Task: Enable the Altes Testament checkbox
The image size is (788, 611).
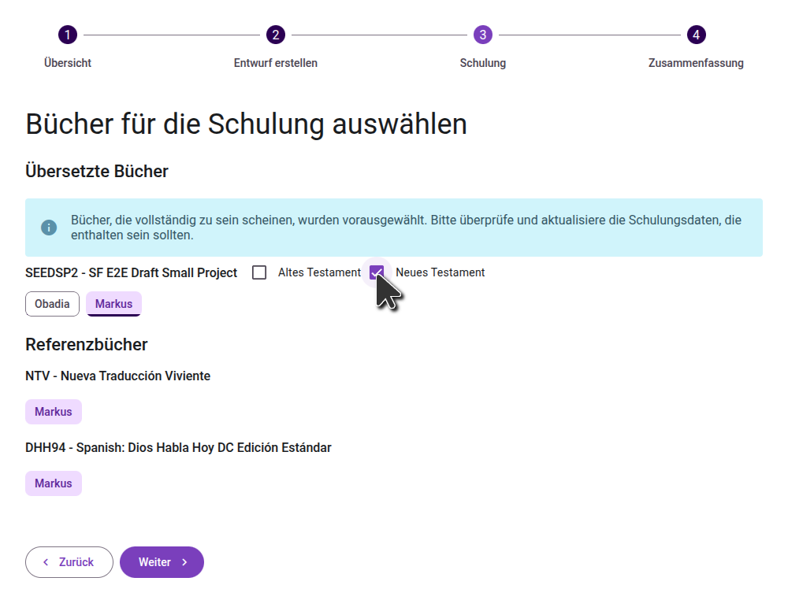Action: (259, 272)
